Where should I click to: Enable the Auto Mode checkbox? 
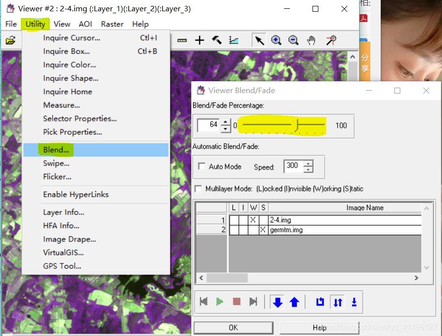click(202, 167)
